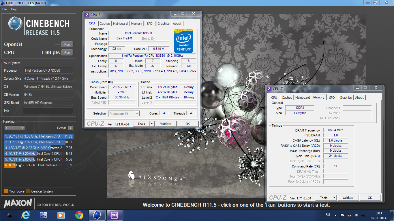The height and width of the screenshot is (221, 394).
Task: Select ranking row 4C/8T @ 3.20 GHz Core i7
Action: click(39, 154)
